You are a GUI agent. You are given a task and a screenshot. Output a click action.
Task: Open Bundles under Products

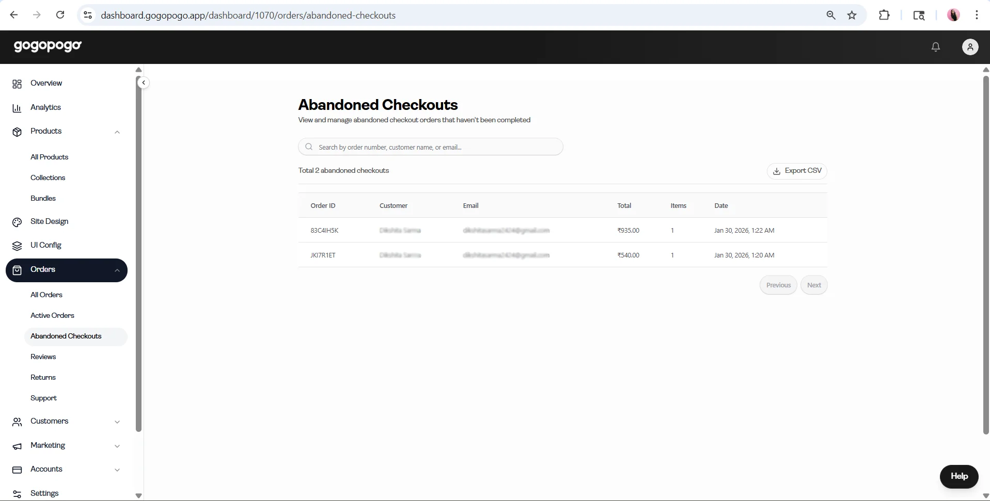pos(43,198)
